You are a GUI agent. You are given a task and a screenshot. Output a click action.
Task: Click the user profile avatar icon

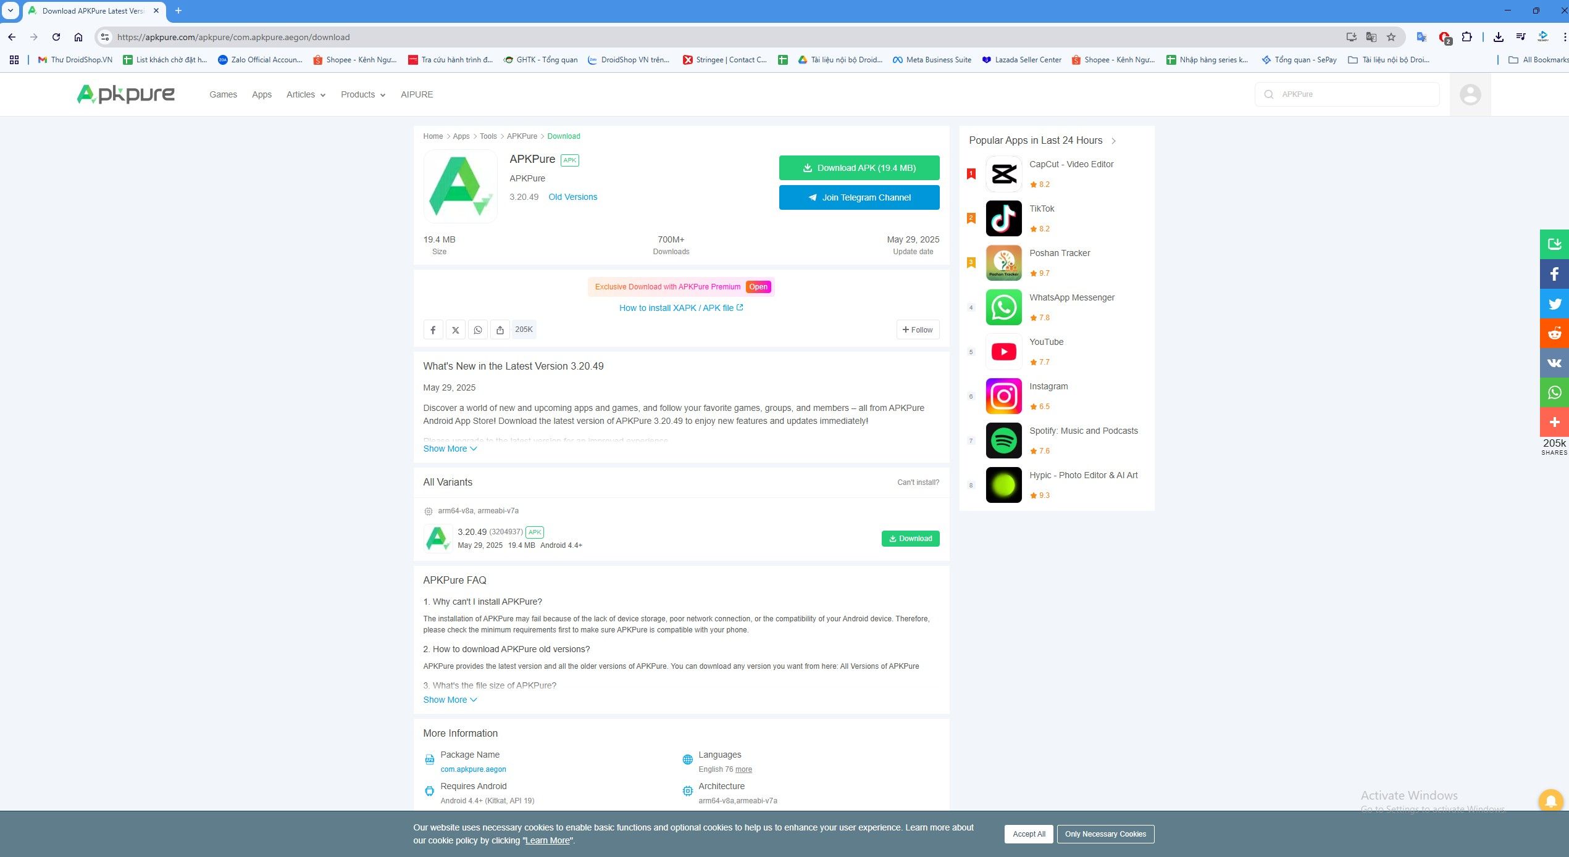1470,94
